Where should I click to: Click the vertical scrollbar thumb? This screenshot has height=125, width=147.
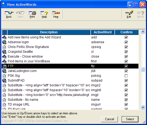[143, 70]
